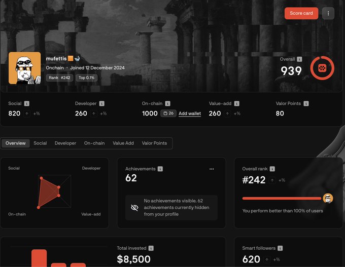
Task: Show info for Overall rank
Action: 272,169
